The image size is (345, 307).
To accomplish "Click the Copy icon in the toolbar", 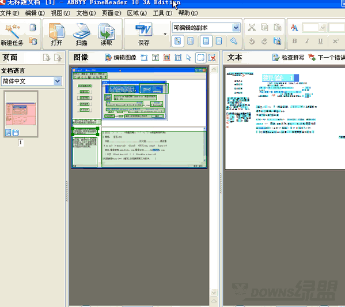I will pos(264,28).
